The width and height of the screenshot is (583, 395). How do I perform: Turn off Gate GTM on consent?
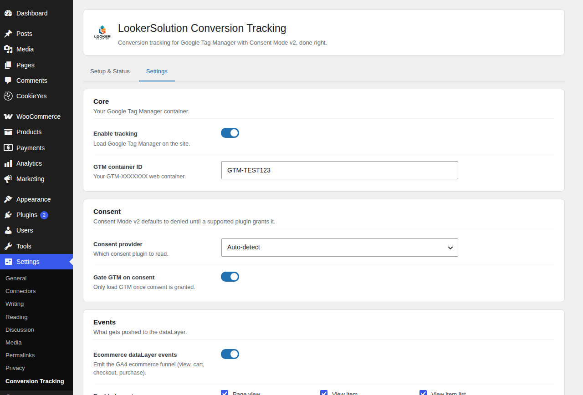[230, 277]
